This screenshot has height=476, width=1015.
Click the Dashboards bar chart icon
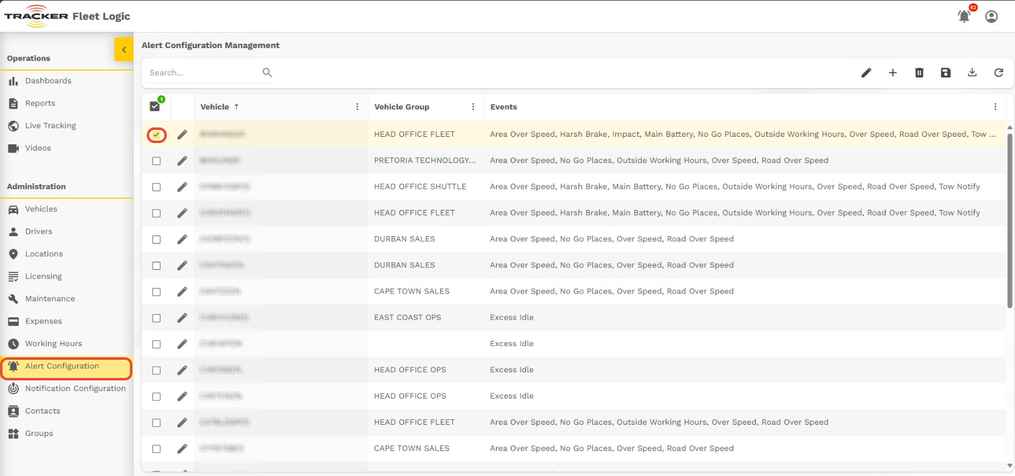13,81
